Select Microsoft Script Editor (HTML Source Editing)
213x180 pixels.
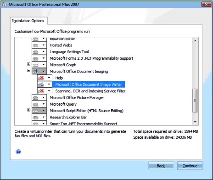click(86, 111)
